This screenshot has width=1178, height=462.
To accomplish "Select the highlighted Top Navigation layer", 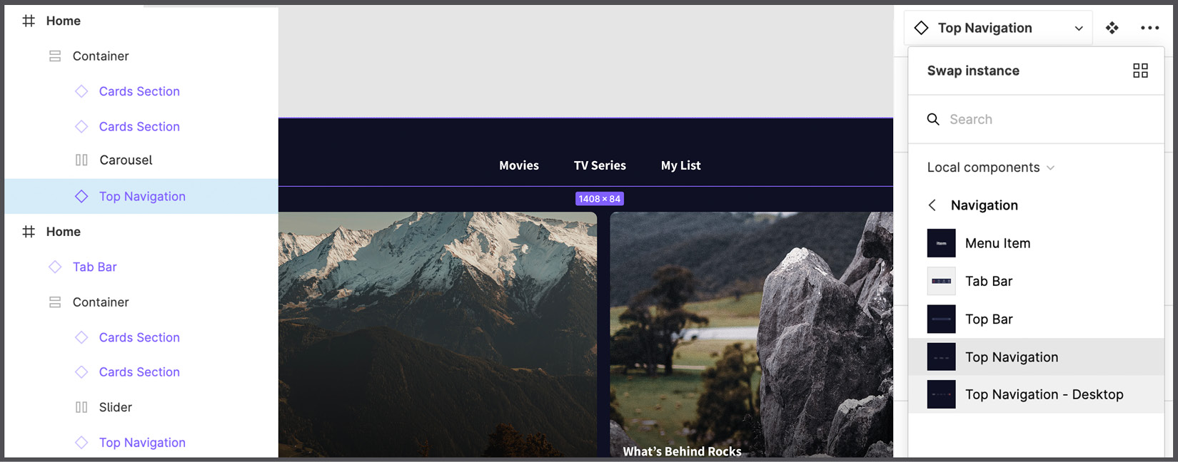I will point(142,196).
